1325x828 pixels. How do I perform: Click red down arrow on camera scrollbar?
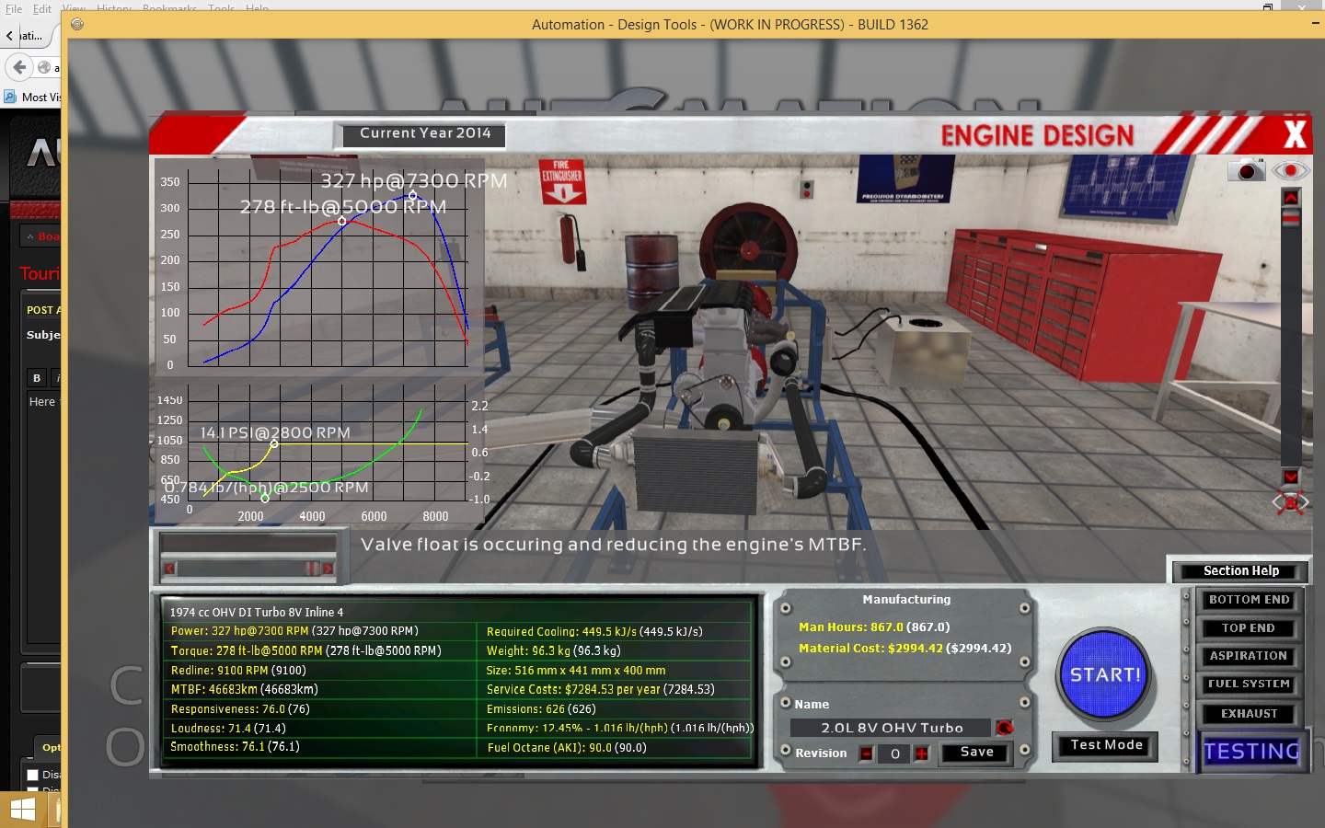pos(1291,477)
